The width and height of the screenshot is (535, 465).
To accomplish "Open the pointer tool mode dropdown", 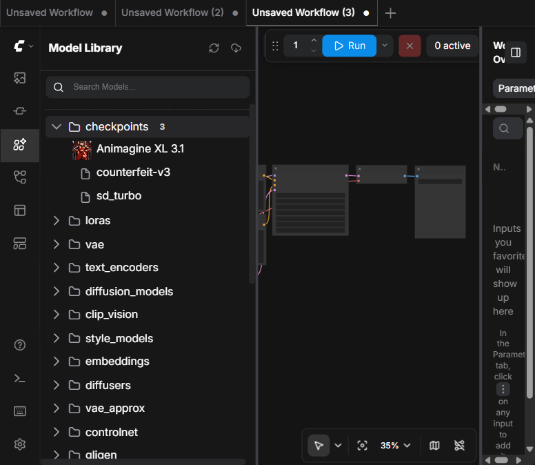I will click(338, 445).
